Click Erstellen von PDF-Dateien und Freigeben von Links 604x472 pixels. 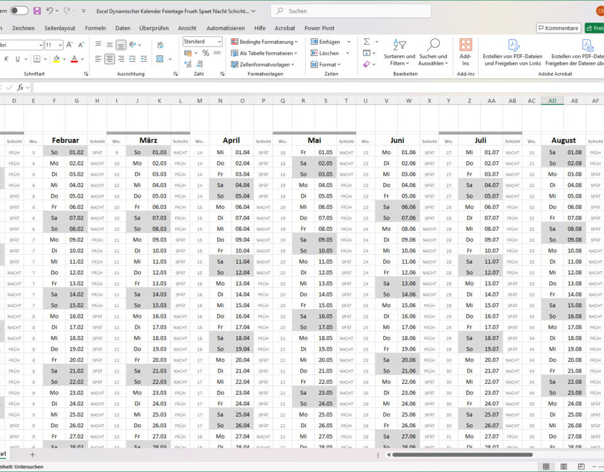pyautogui.click(x=512, y=51)
